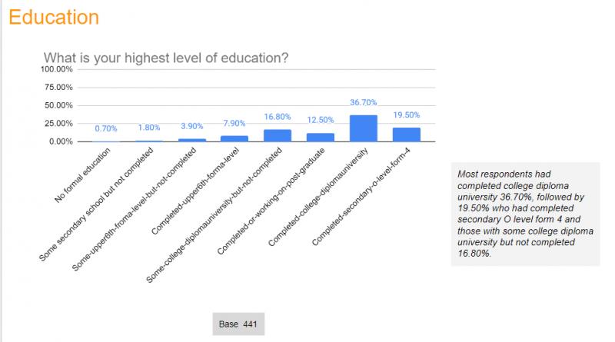Click the gray summary text box
Viewport: 615px width, 342px height.
(525, 214)
